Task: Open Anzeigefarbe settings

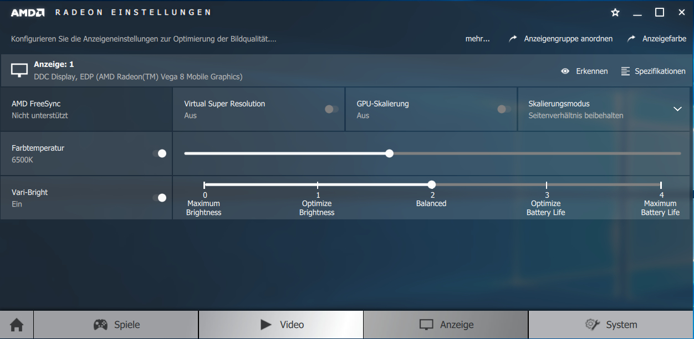Action: pos(657,39)
